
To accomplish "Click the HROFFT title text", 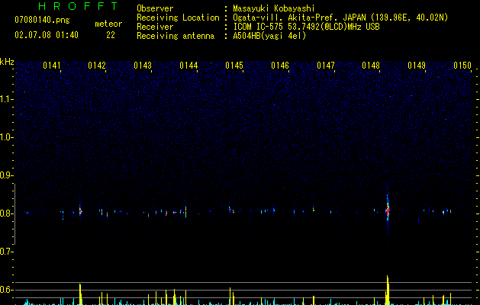I will pos(79,6).
